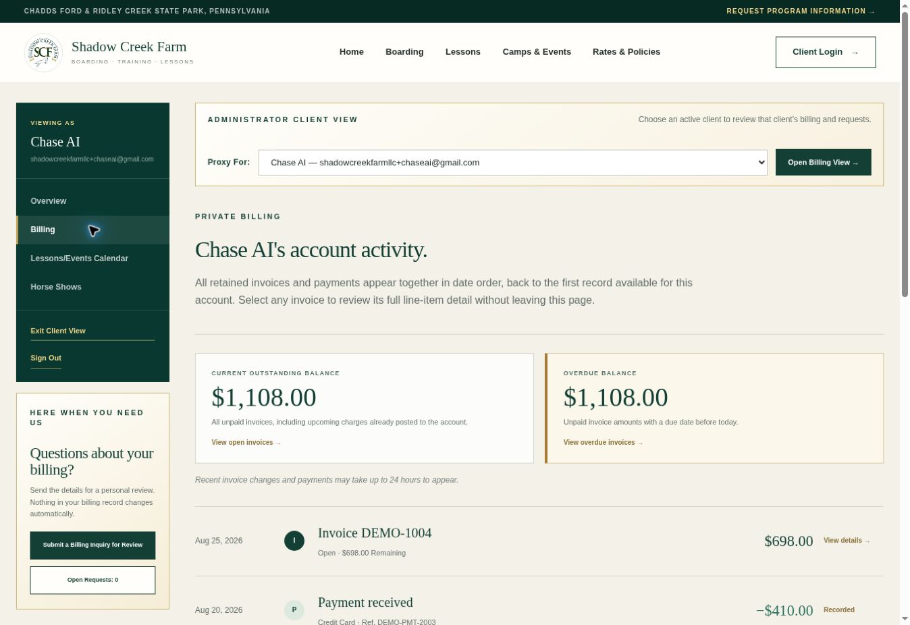The height and width of the screenshot is (625, 910).
Task: Open Lessons/Events Calendar in sidebar
Action: point(93,259)
